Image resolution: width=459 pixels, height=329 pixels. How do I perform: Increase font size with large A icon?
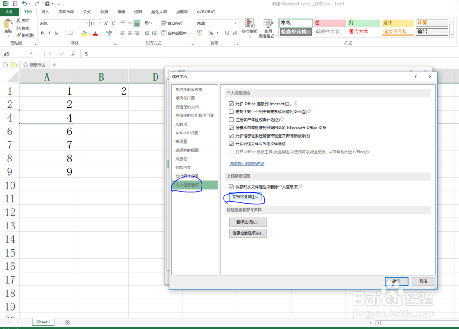click(106, 23)
